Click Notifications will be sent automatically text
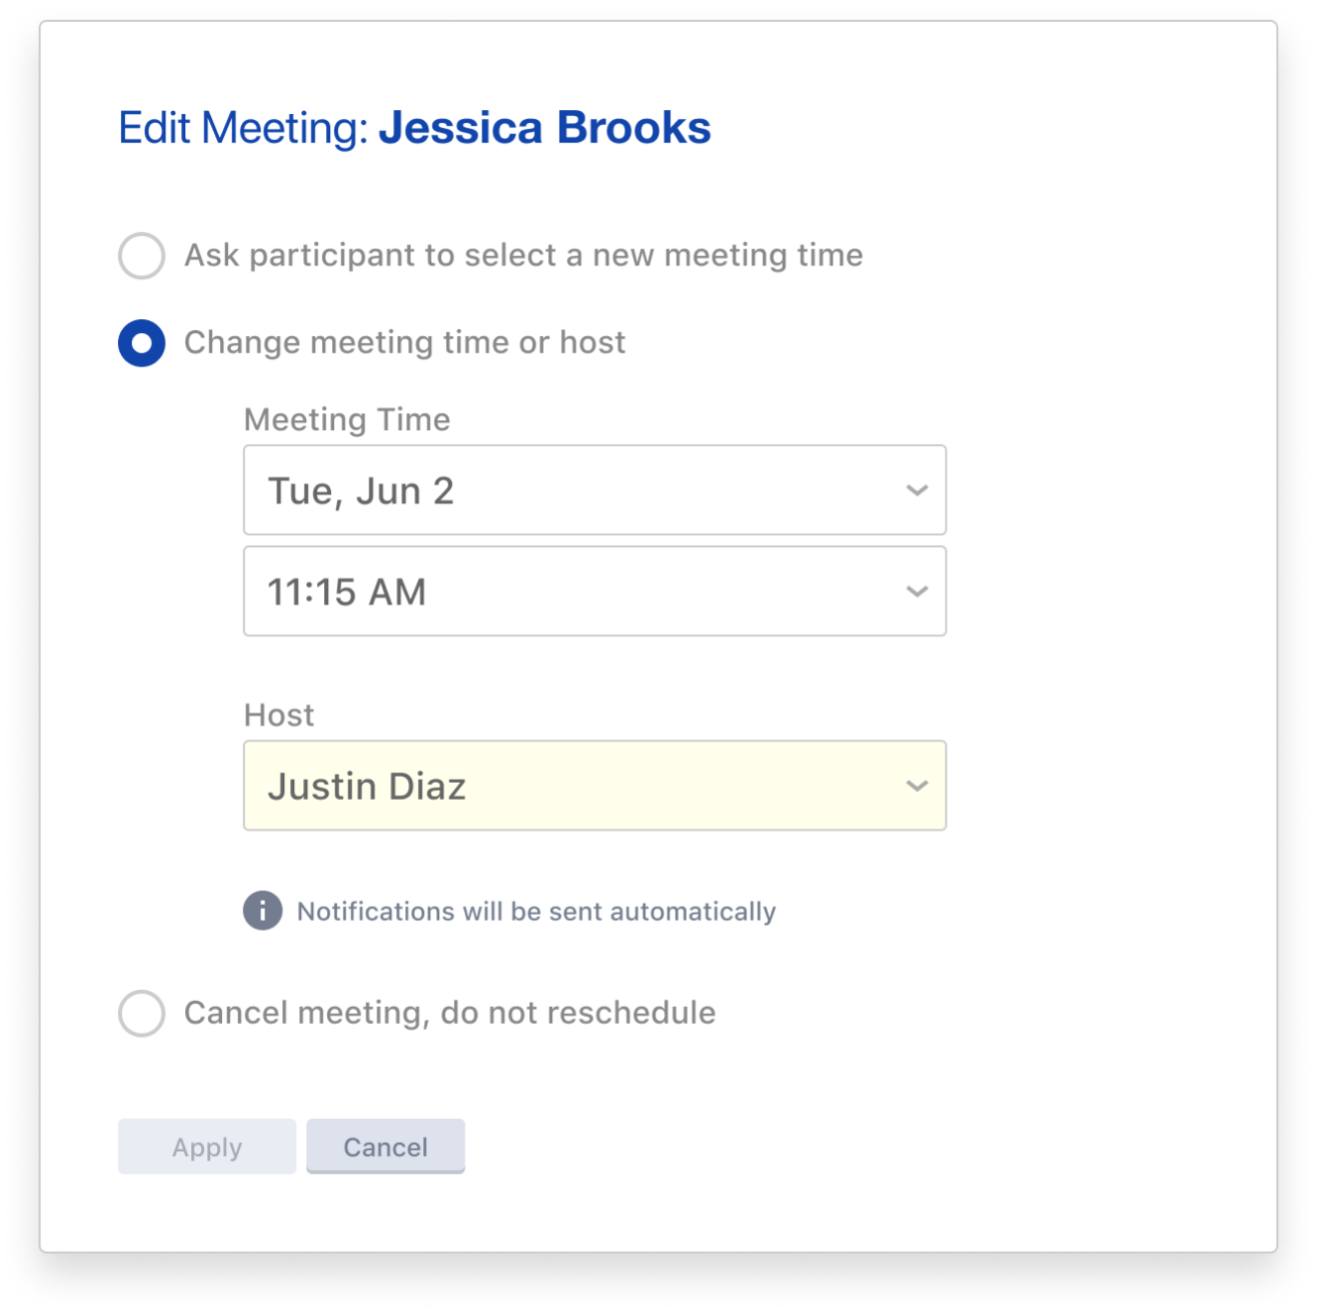Screen dimensions: 1318x1313 [536, 912]
